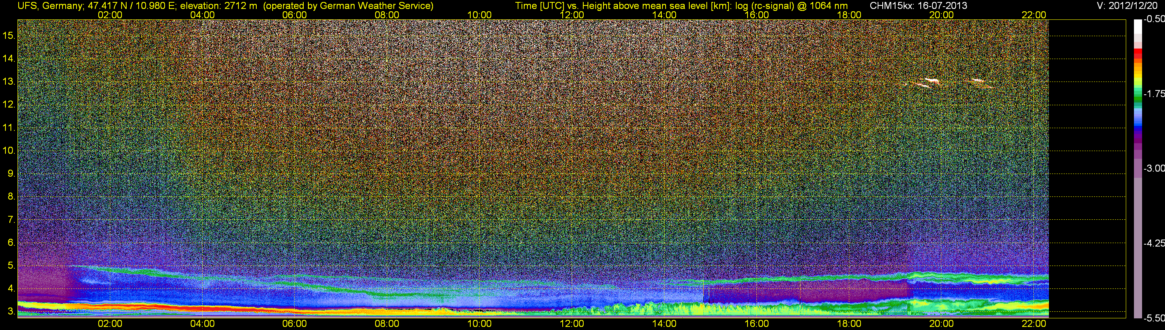Click the "4." height axis label
This screenshot has height=330, width=1165.
11,288
